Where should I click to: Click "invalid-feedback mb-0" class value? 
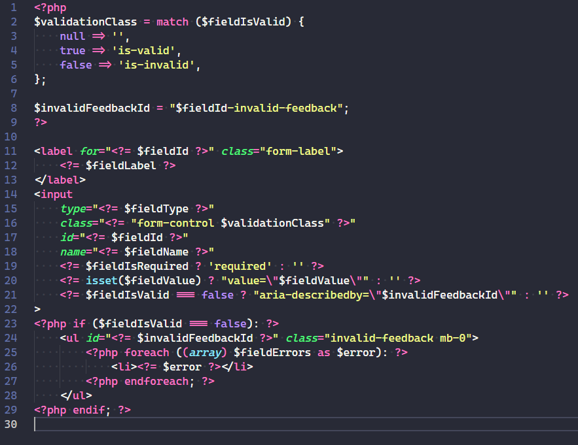tap(401, 338)
